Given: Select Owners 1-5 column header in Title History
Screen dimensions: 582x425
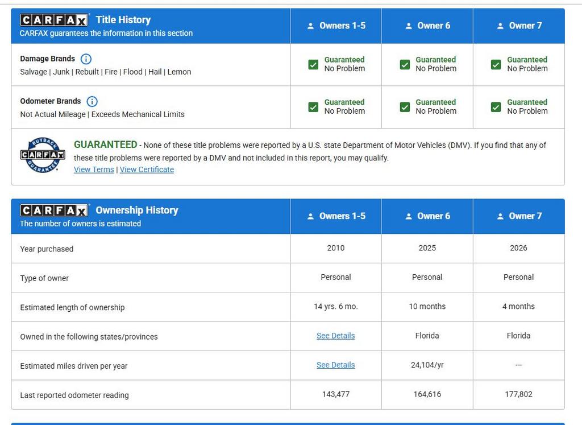Looking at the screenshot, I should (336, 26).
